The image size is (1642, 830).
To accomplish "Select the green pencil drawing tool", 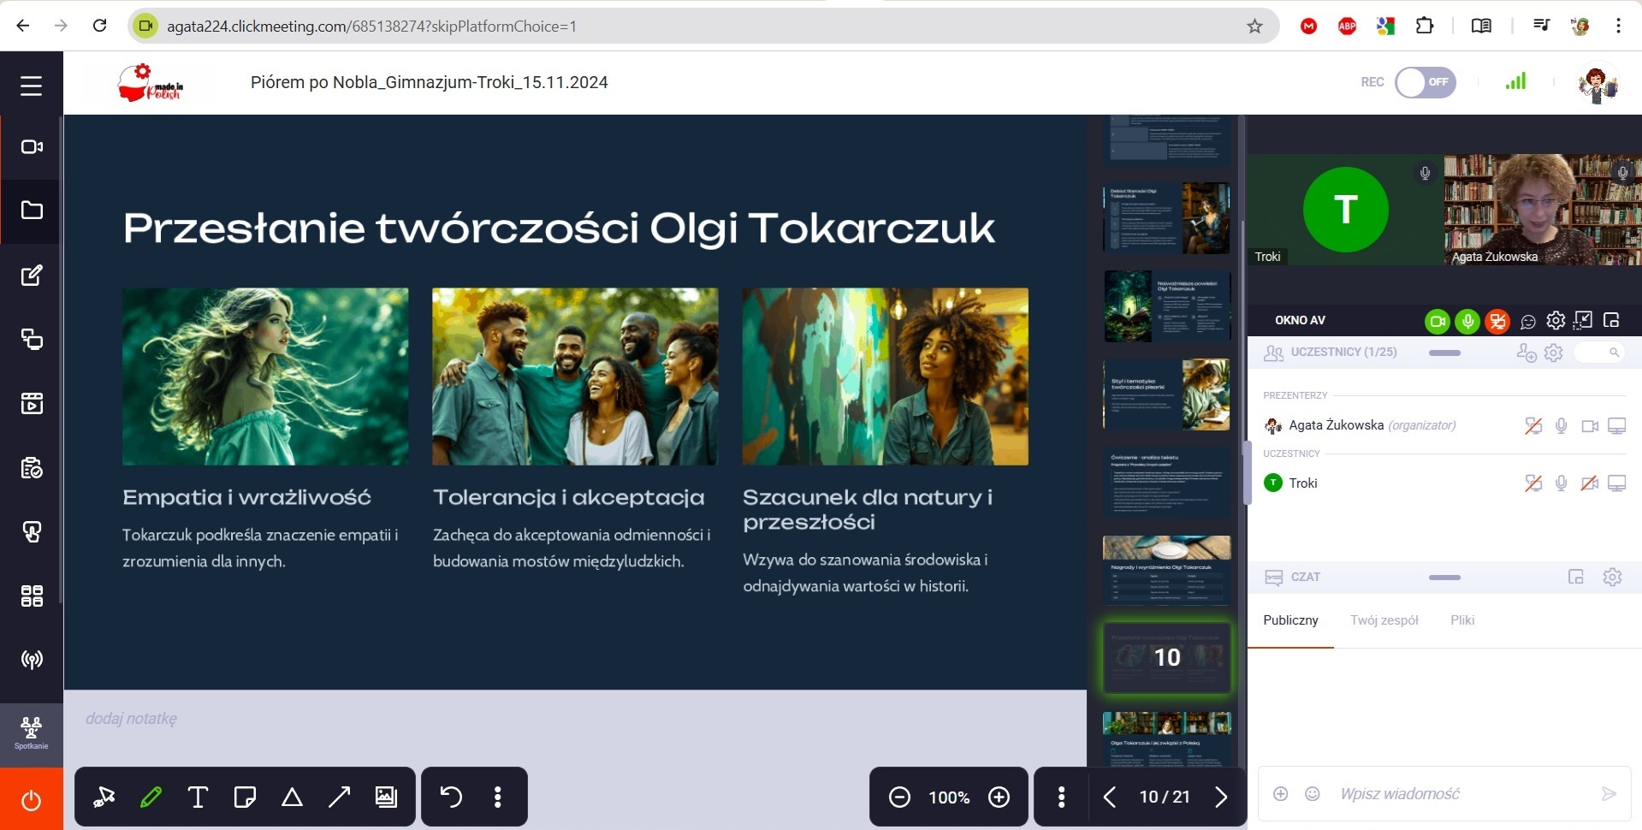I will point(151,797).
